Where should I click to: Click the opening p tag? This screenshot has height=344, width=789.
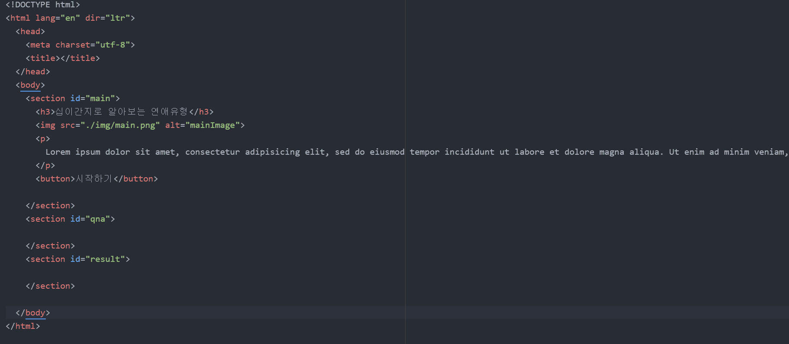tap(43, 139)
